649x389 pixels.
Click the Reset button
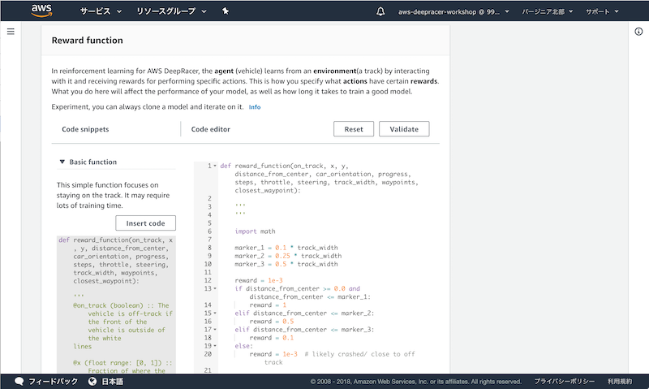[354, 129]
